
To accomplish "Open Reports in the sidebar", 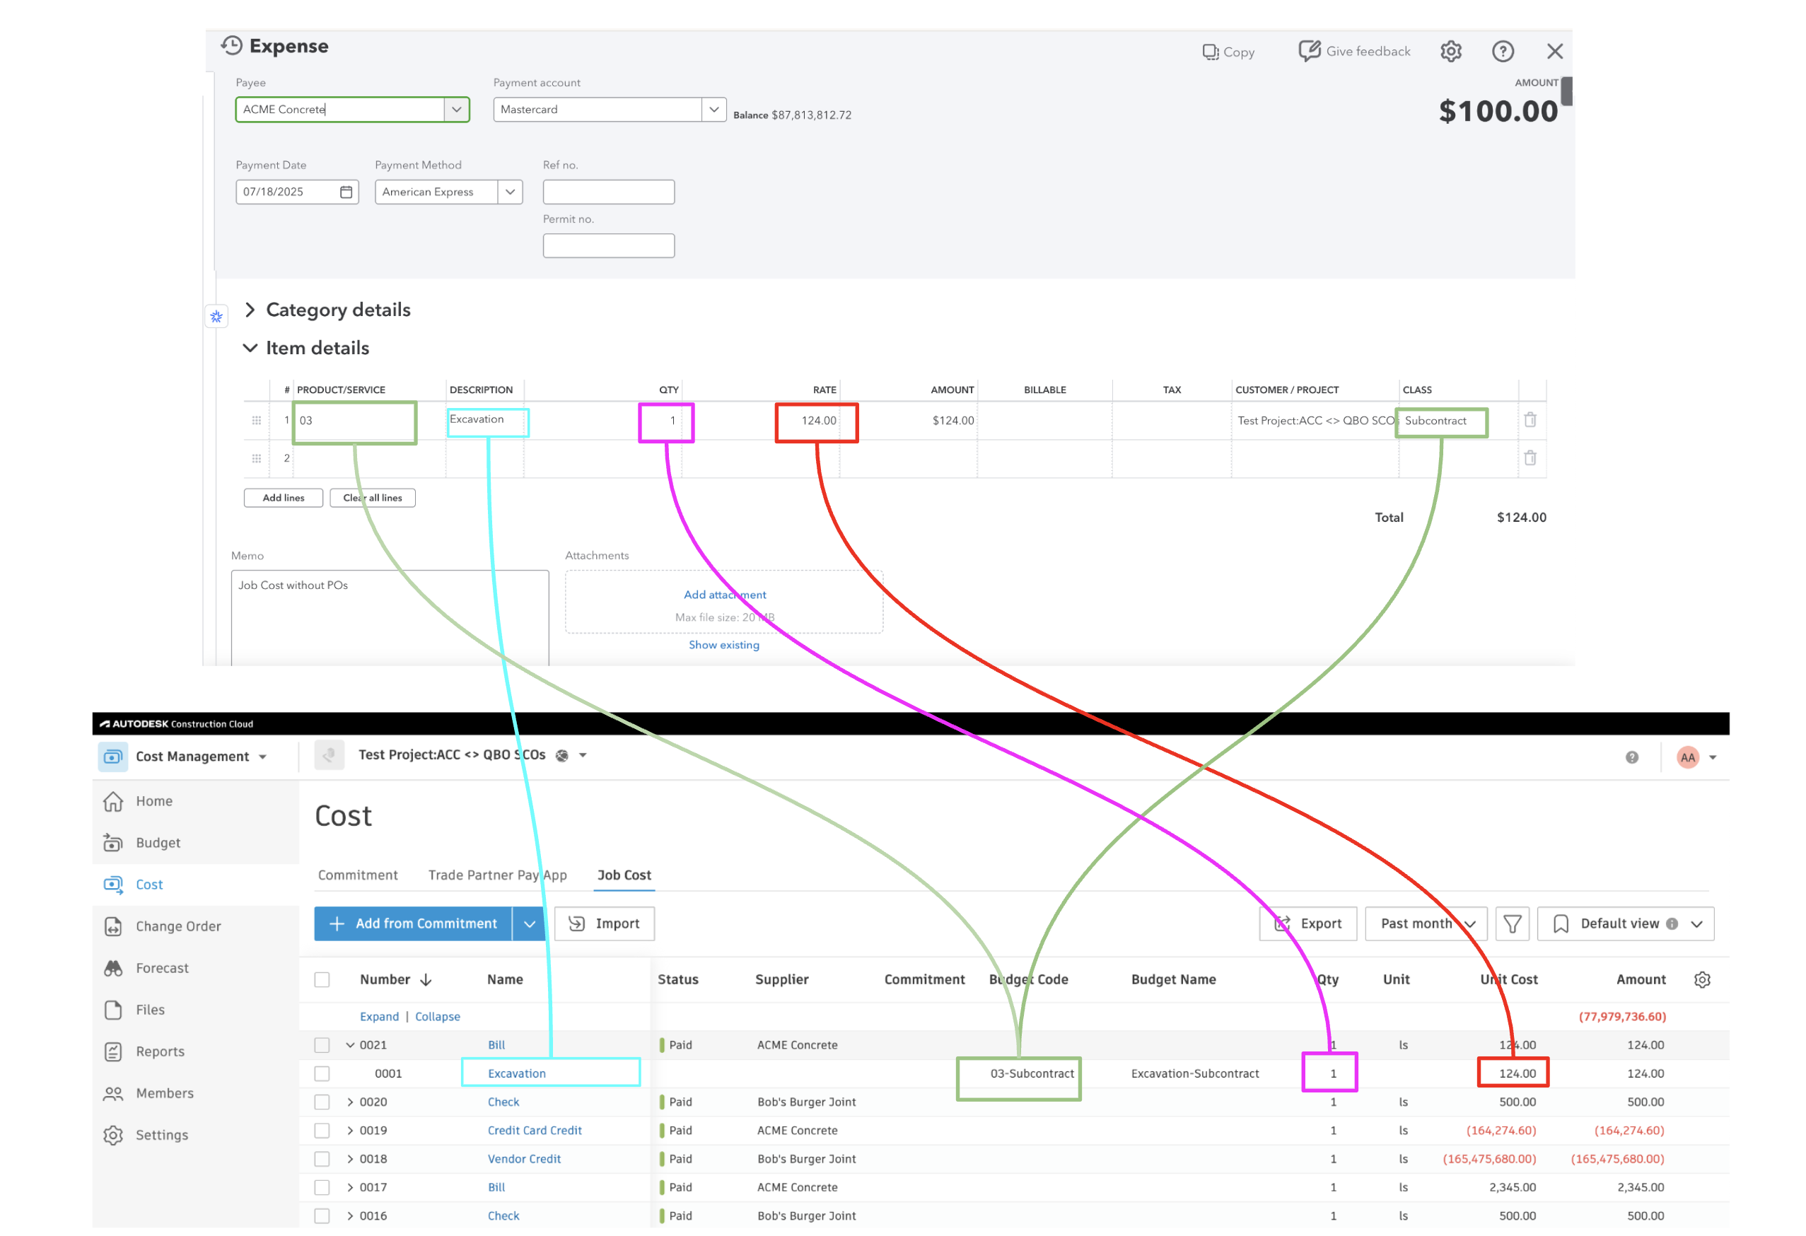I will pyautogui.click(x=160, y=1052).
